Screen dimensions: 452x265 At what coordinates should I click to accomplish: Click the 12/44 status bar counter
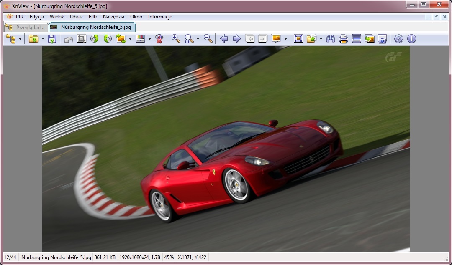10,257
